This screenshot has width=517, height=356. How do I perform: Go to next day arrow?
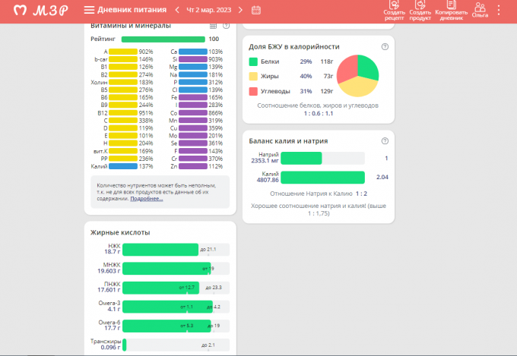pyautogui.click(x=241, y=10)
